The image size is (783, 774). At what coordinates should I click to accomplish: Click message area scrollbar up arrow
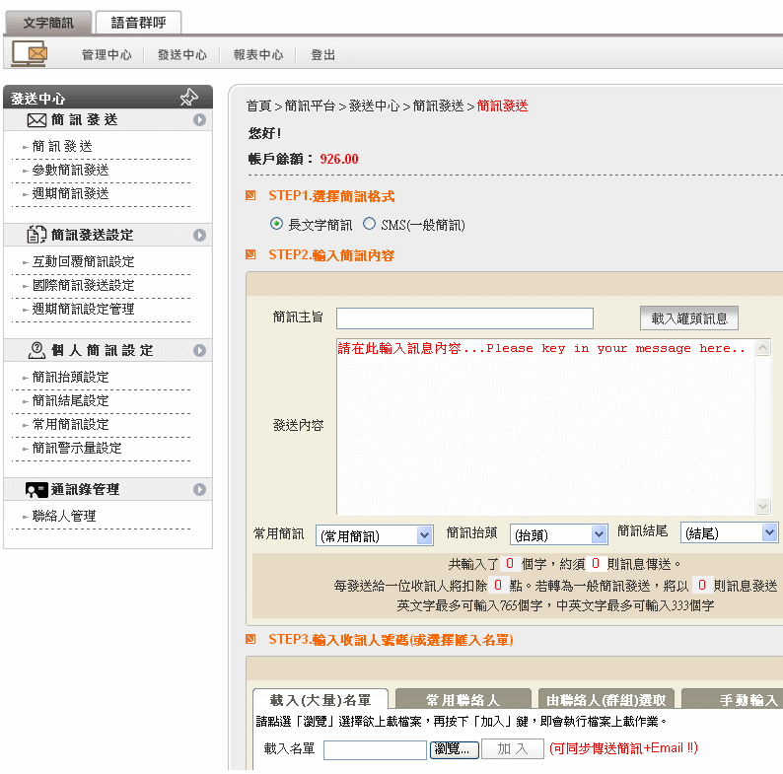[762, 347]
